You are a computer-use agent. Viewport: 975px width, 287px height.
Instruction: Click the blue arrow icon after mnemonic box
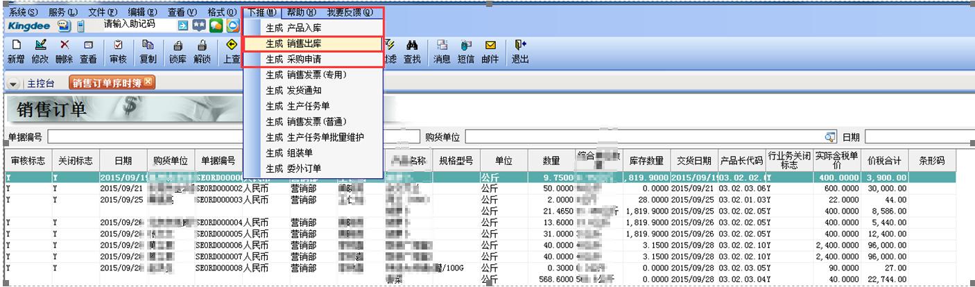(x=183, y=26)
